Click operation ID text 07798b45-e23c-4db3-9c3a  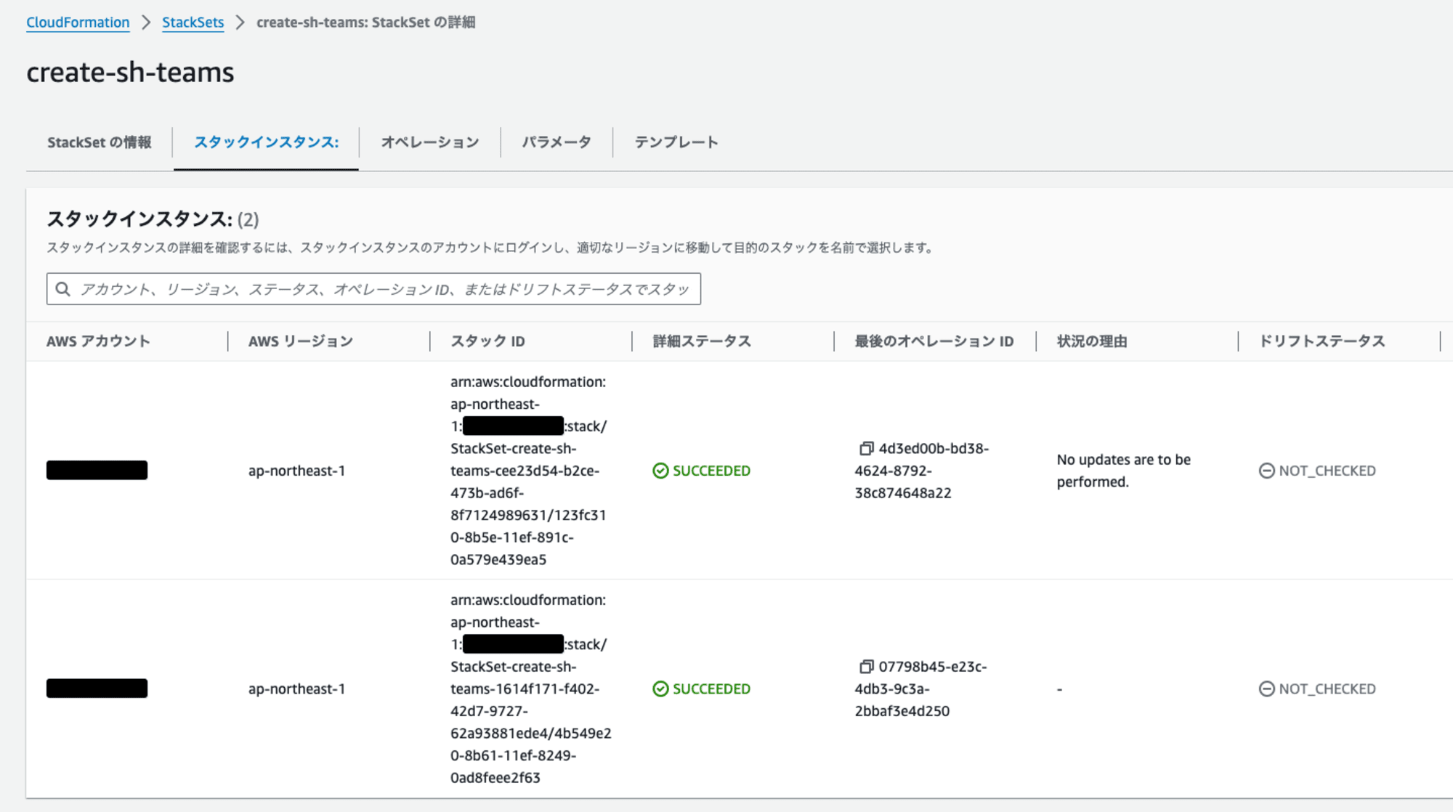[x=920, y=689]
